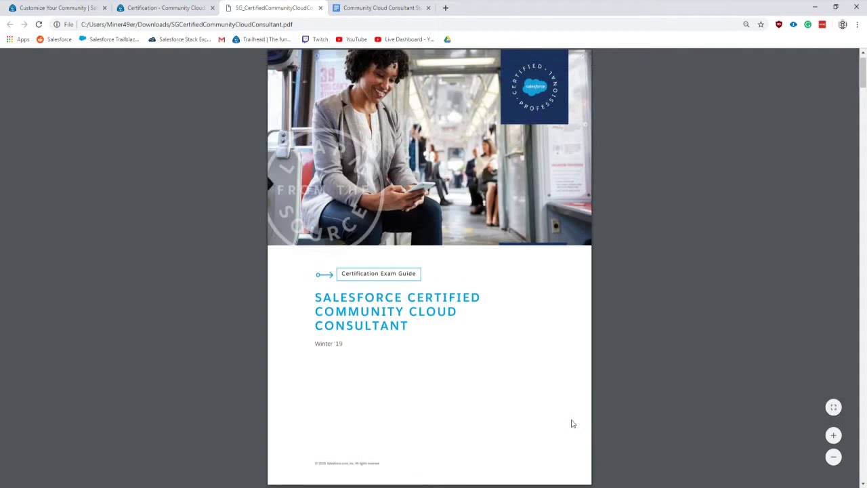867x488 pixels.
Task: Open the Google Drive bookmark icon
Action: point(447,39)
